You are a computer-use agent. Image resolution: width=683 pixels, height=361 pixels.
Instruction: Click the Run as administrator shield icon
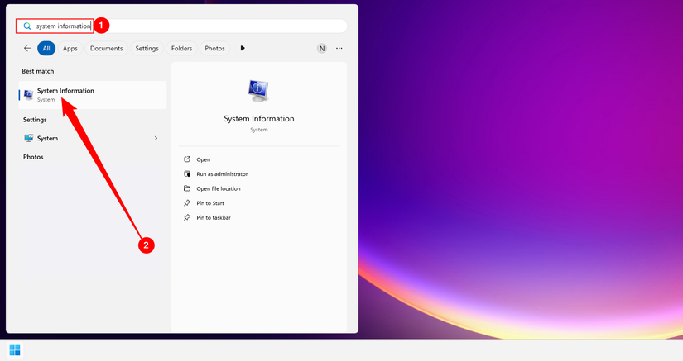click(x=187, y=173)
